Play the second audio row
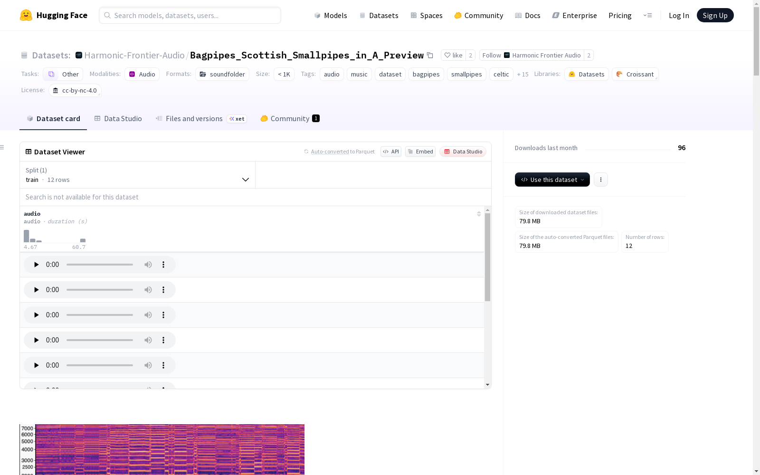 36,290
